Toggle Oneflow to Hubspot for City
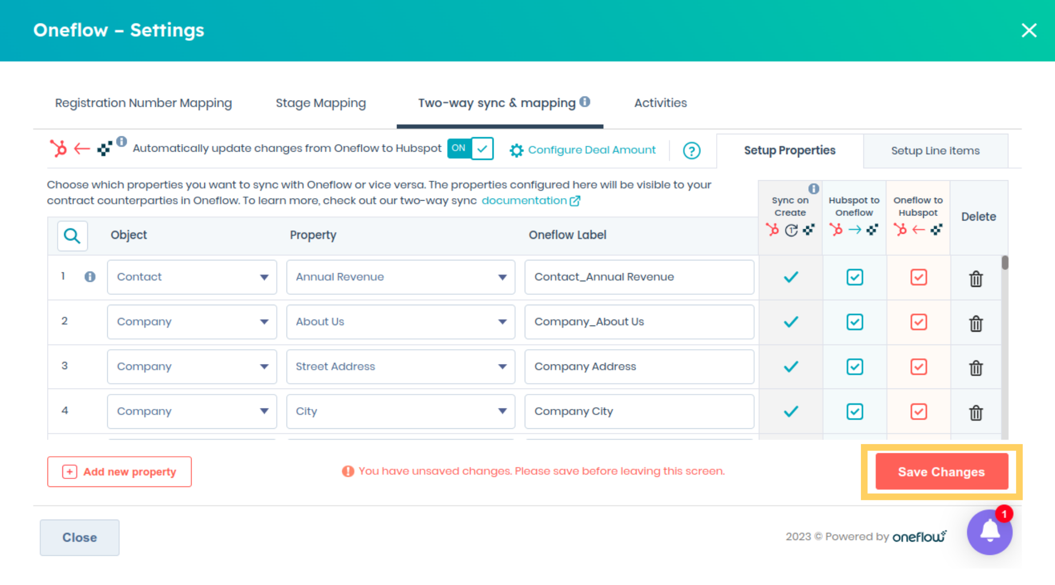This screenshot has width=1055, height=585. pyautogui.click(x=919, y=411)
